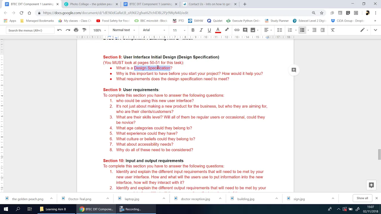Image resolution: width=381 pixels, height=214 pixels.
Task: Open the Explore button at bottom right
Action: (371, 185)
